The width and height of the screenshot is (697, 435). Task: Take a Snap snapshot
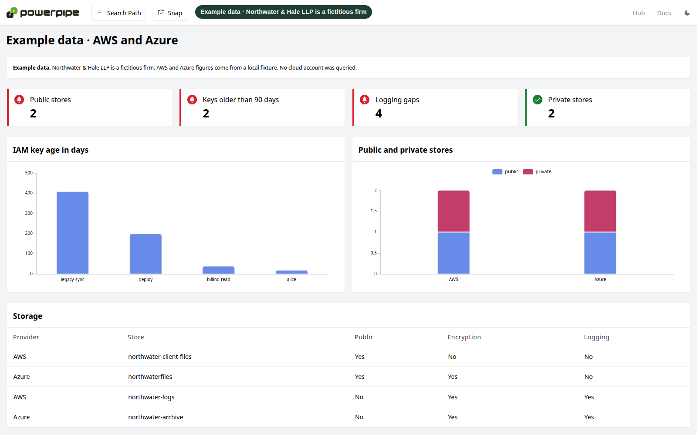[x=169, y=13]
